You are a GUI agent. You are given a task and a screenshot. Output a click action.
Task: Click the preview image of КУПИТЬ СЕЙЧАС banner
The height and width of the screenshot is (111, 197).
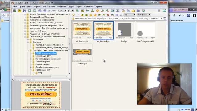(41, 95)
